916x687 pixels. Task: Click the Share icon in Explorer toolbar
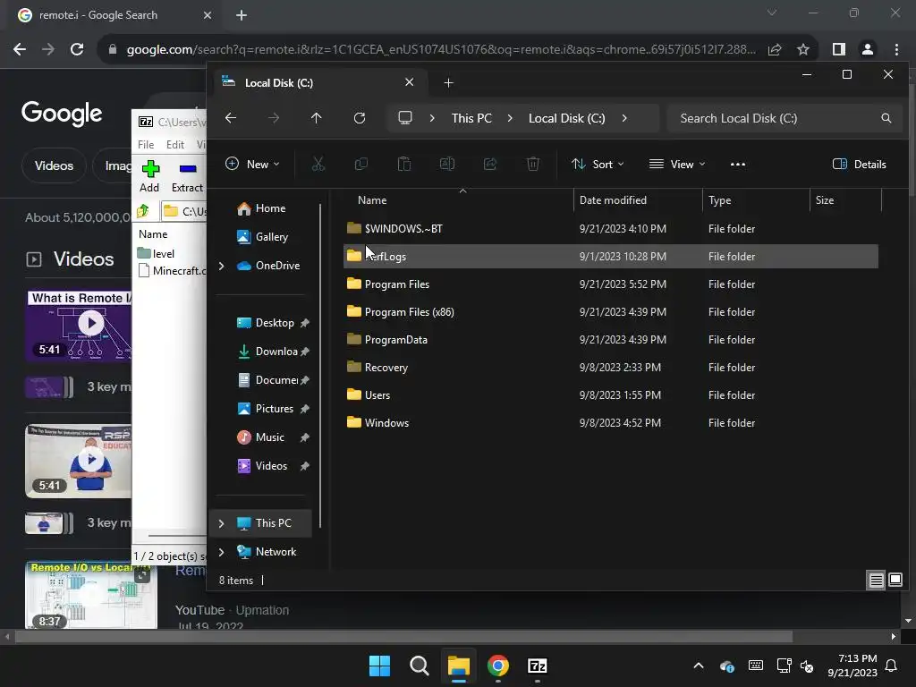point(490,165)
